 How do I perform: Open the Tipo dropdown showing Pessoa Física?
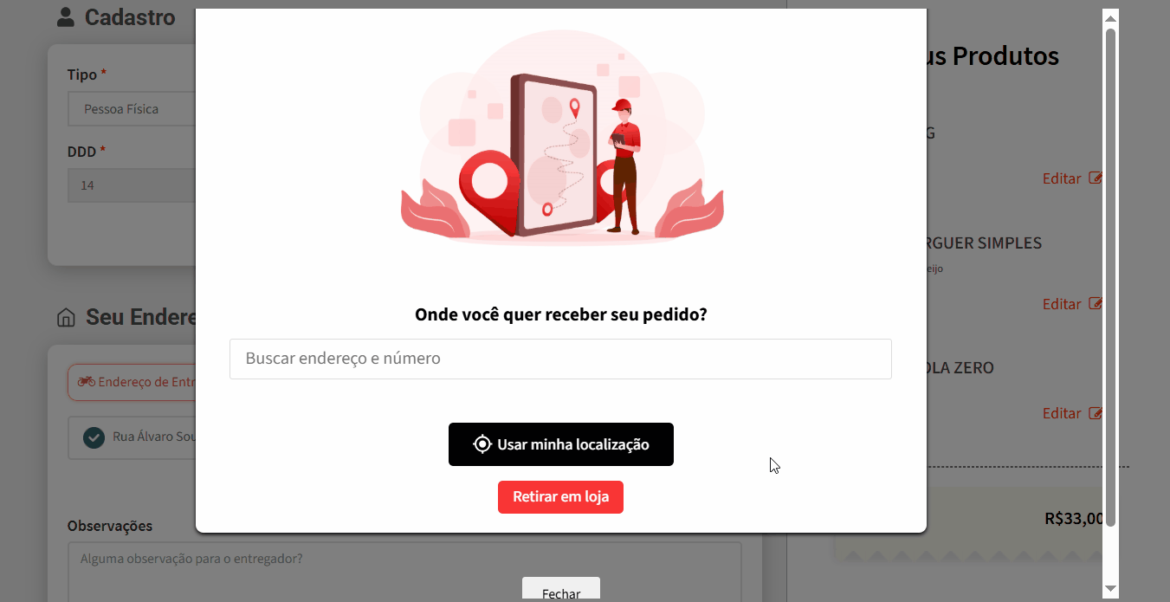click(132, 109)
